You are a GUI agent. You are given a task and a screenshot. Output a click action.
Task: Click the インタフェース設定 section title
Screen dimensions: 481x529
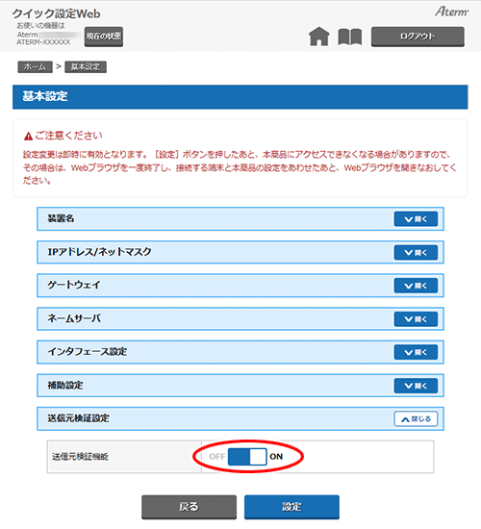(88, 351)
